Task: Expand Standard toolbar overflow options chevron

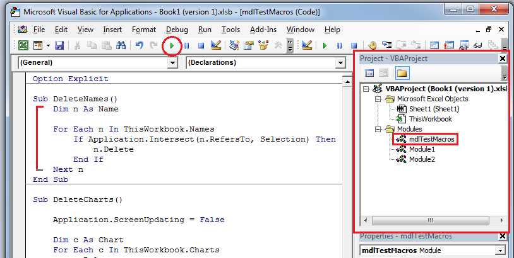Action: click(290, 46)
